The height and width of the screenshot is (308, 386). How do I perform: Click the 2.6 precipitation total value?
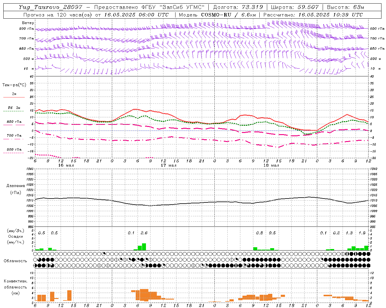(x=144, y=233)
